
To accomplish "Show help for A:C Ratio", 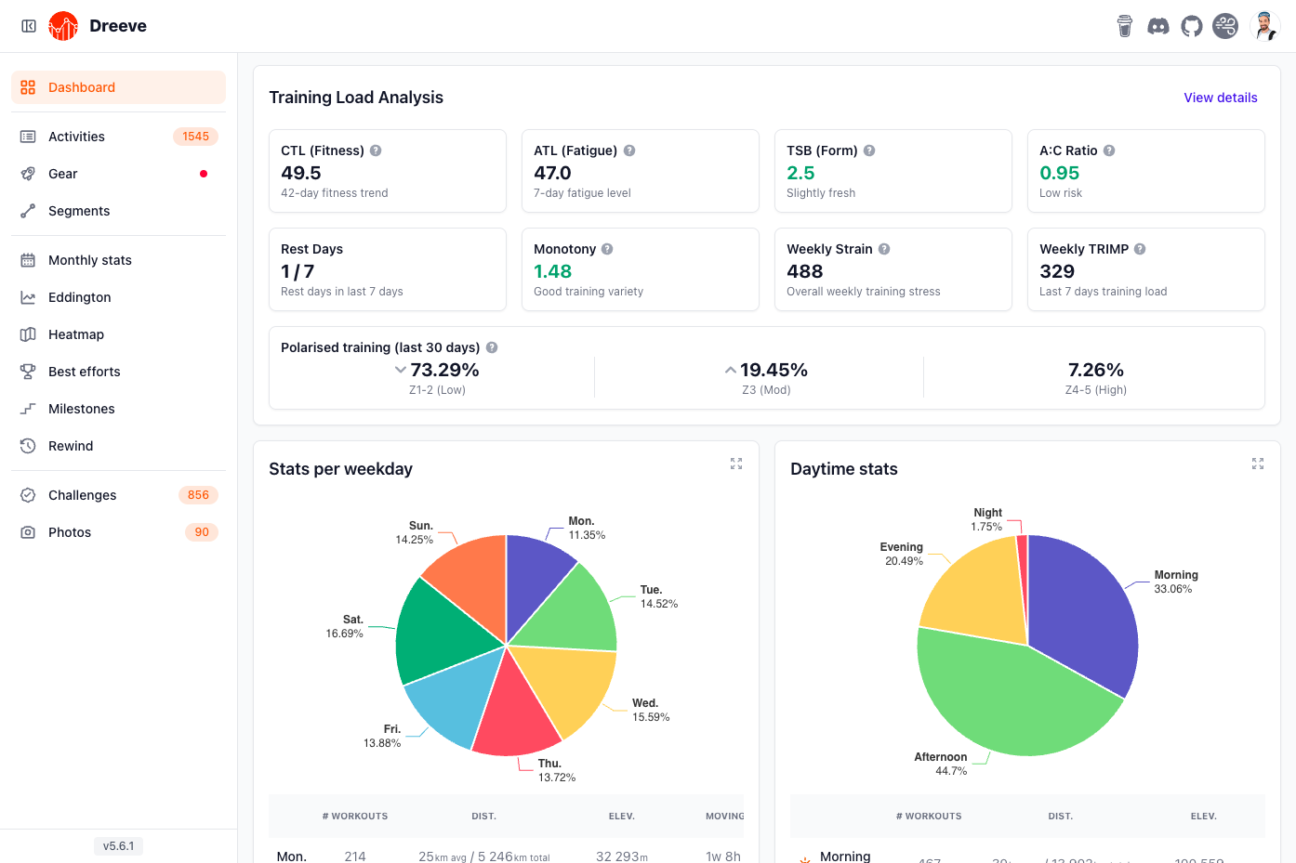I will click(1109, 150).
